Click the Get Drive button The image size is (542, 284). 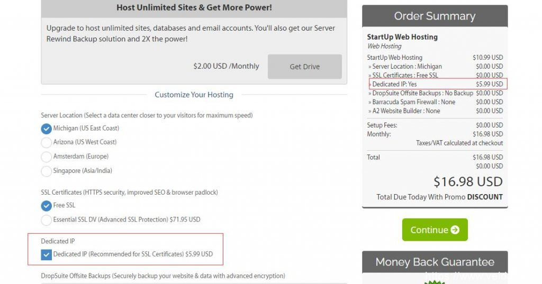(x=304, y=67)
